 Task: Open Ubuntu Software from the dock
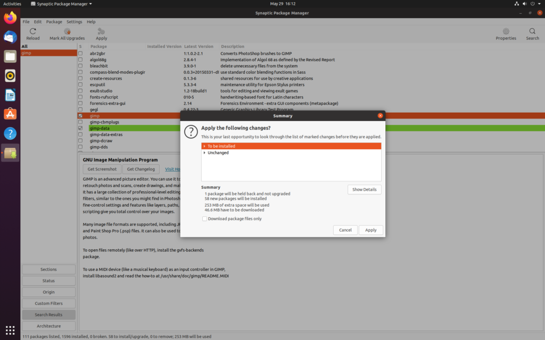click(x=10, y=114)
